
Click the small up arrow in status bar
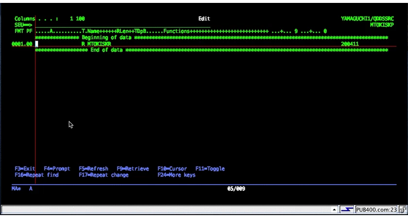(334, 209)
